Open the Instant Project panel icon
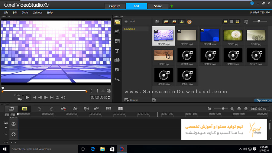Image resolution: width=272 pixels, height=153 pixels. pyautogui.click(x=117, y=31)
